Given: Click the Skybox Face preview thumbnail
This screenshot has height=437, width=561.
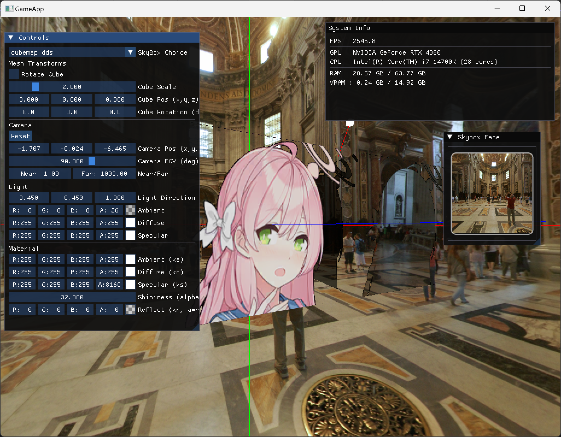Looking at the screenshot, I should pyautogui.click(x=492, y=193).
